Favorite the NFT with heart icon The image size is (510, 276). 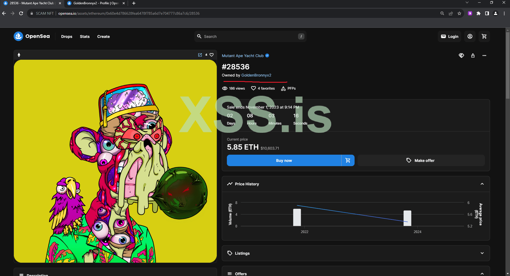tap(212, 55)
